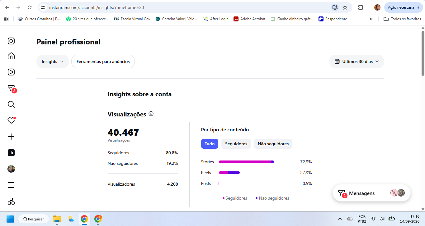This screenshot has width=425, height=226.
Task: Open File Explorer from taskbar
Action: pyautogui.click(x=57, y=219)
